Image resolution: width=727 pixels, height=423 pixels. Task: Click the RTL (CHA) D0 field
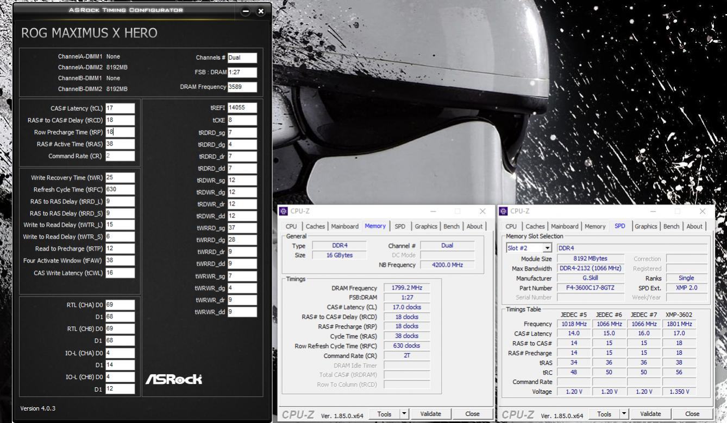120,305
